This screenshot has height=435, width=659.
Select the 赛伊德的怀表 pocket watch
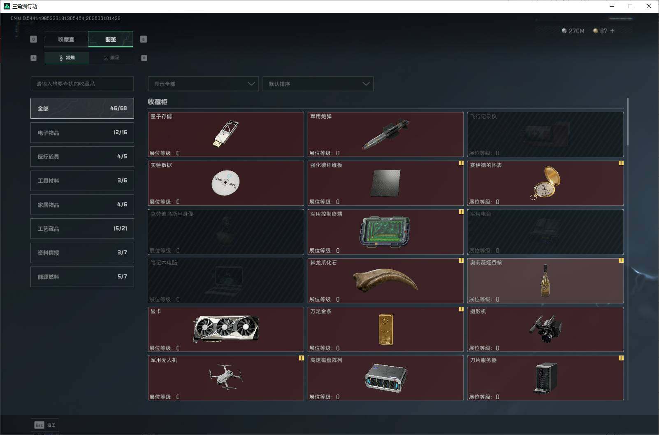pos(545,183)
